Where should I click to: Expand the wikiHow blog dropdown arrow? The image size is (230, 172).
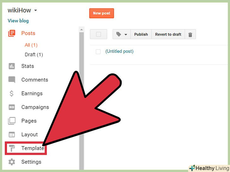point(35,10)
